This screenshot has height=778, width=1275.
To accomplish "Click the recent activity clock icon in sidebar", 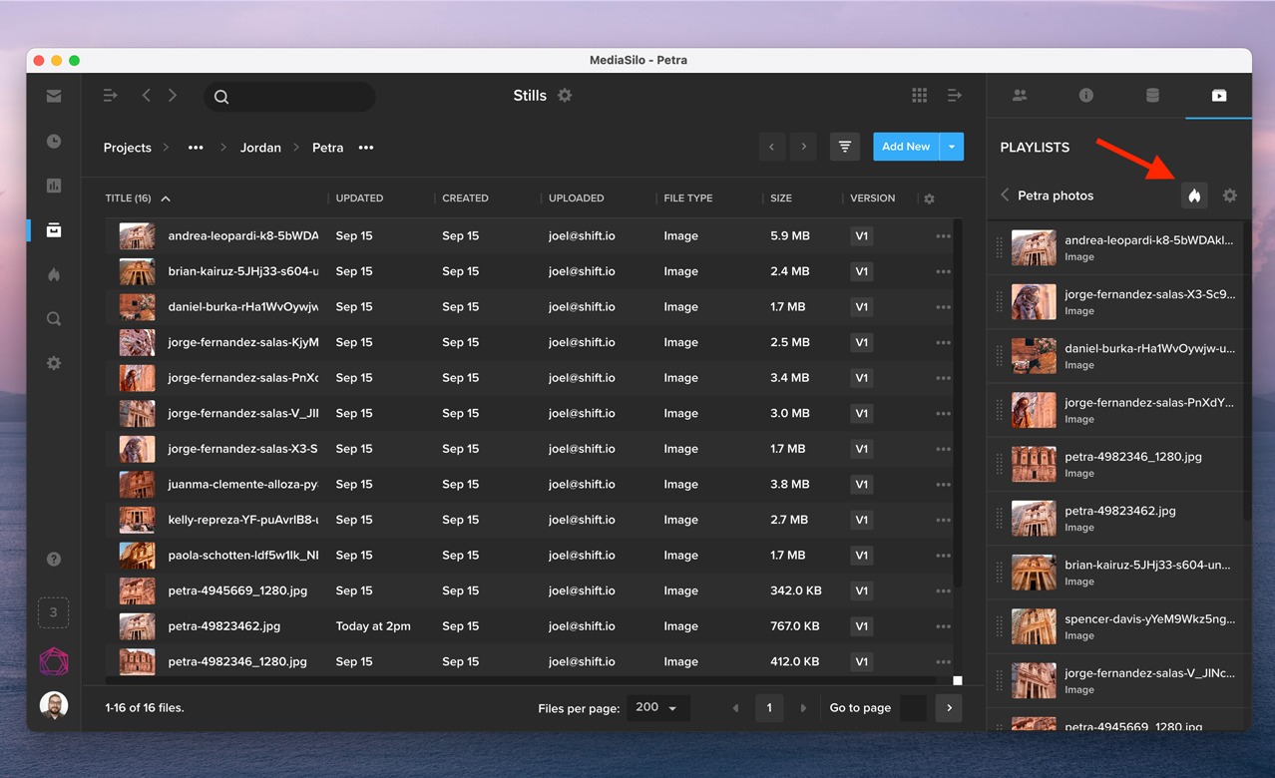I will (53, 141).
